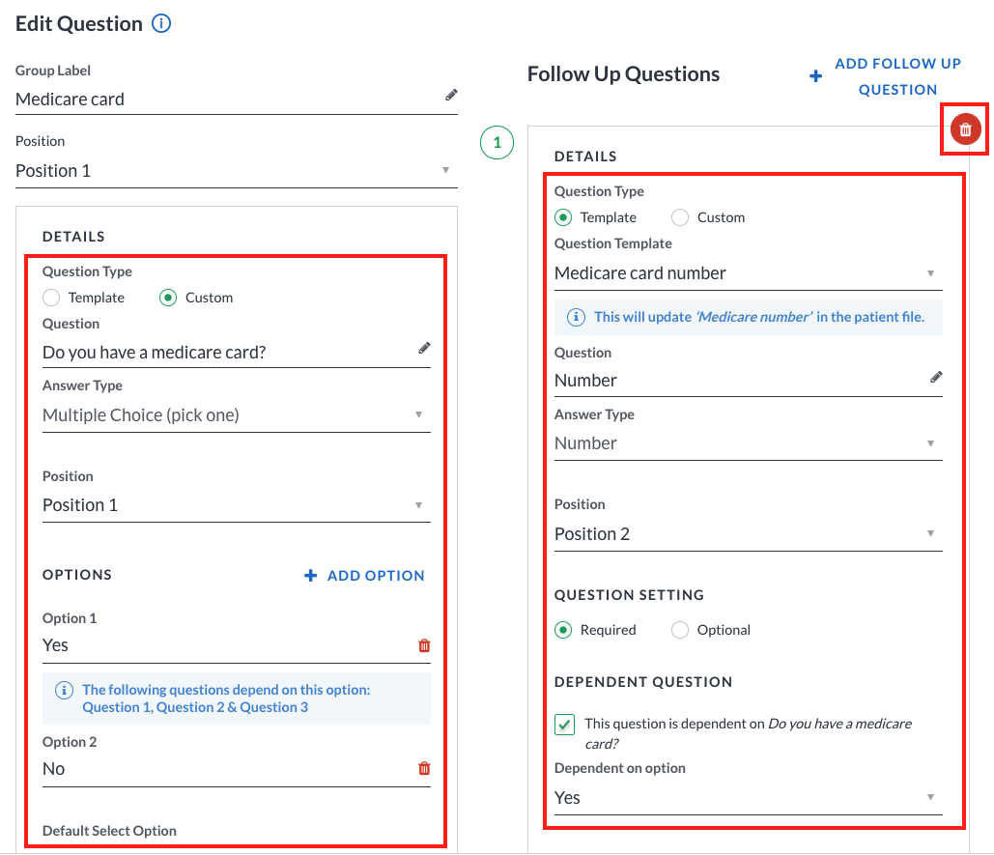Viewport: 994px width, 855px height.
Task: Click ADD FOLLOW UP QUESTION link
Action: (x=897, y=76)
